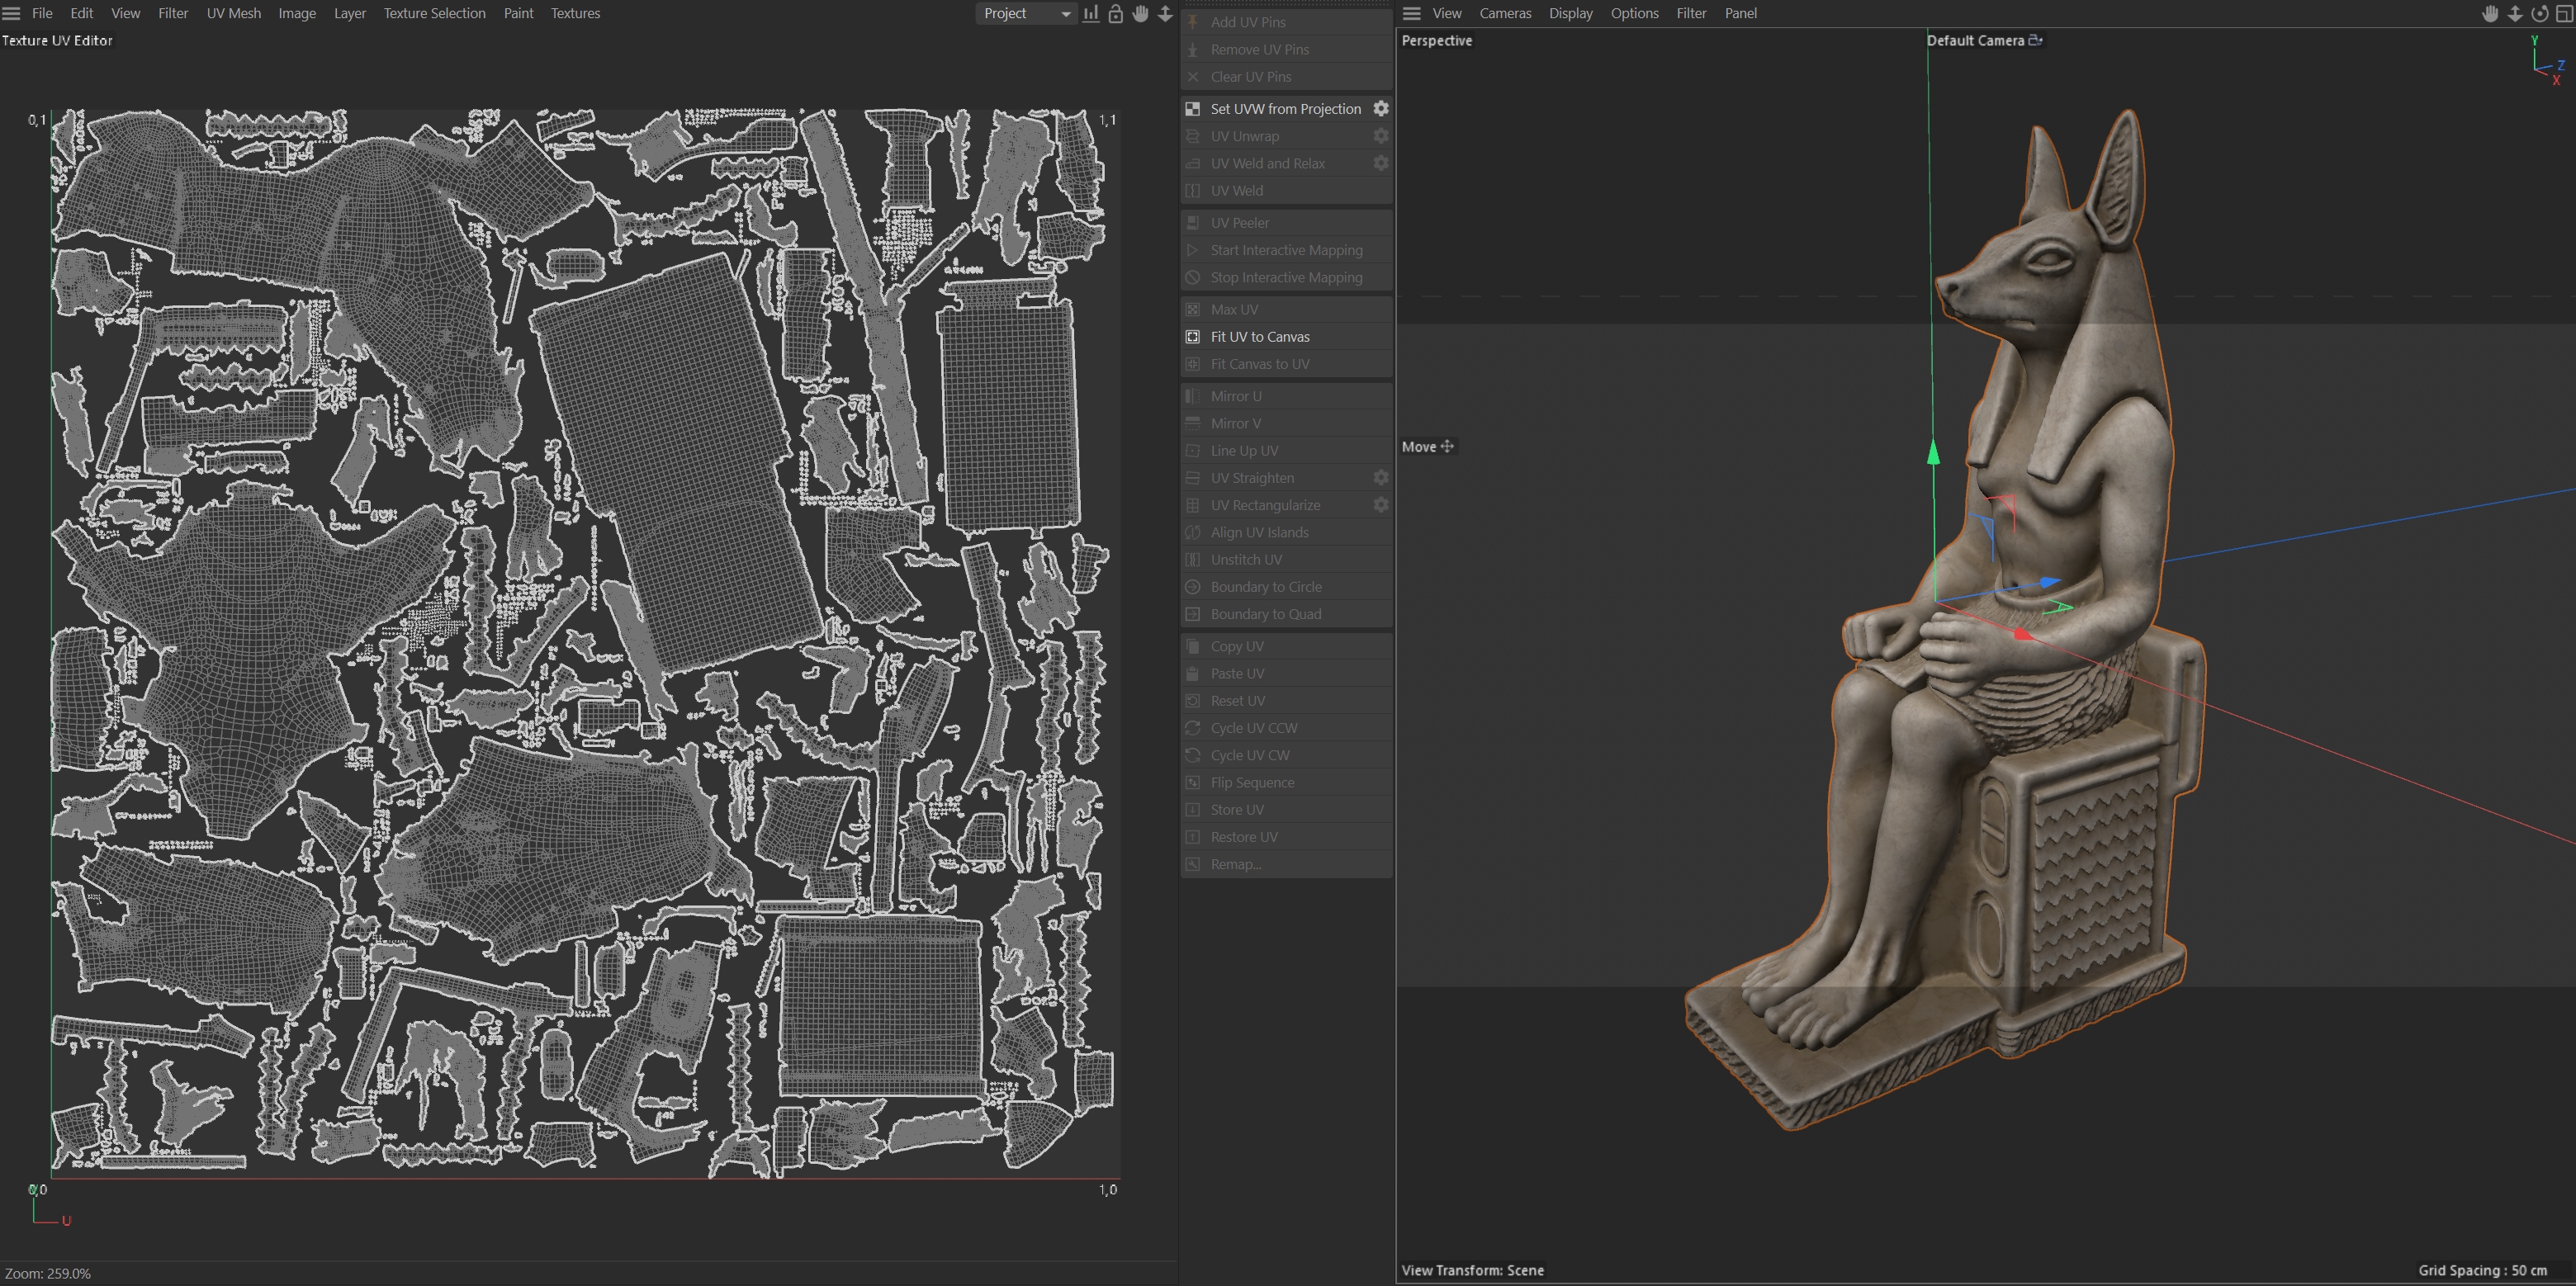The image size is (2576, 1286).
Task: Open the Cameras menu in viewport
Action: pos(1504,13)
